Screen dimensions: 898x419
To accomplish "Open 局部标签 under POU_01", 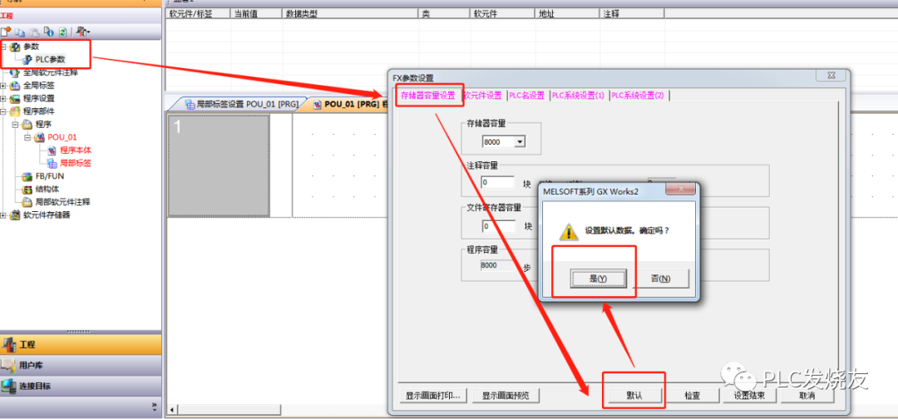I will [x=76, y=163].
